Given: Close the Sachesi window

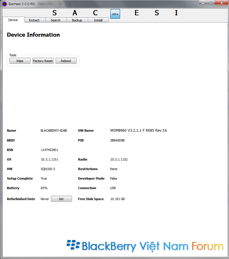Looking at the screenshot, I should [x=222, y=3].
